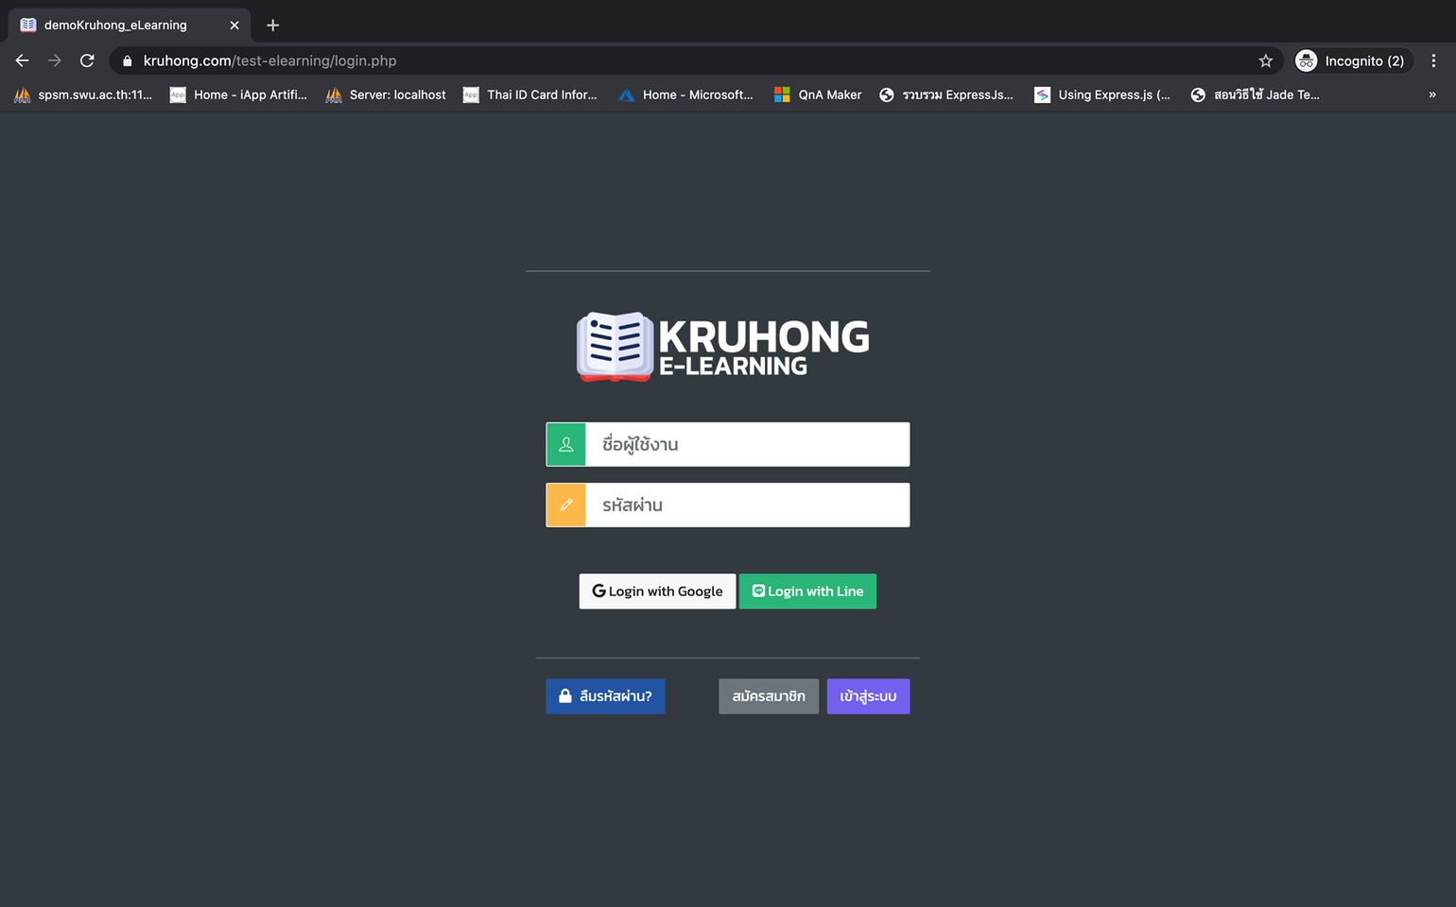The height and width of the screenshot is (907, 1456).
Task: Click the padlock site info icon
Action: 127,60
